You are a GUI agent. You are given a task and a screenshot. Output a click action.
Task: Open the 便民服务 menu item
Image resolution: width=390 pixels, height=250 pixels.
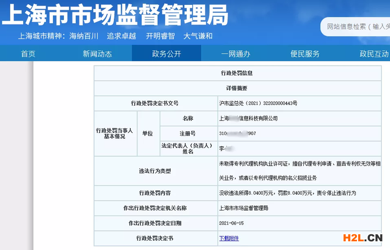click(305, 54)
